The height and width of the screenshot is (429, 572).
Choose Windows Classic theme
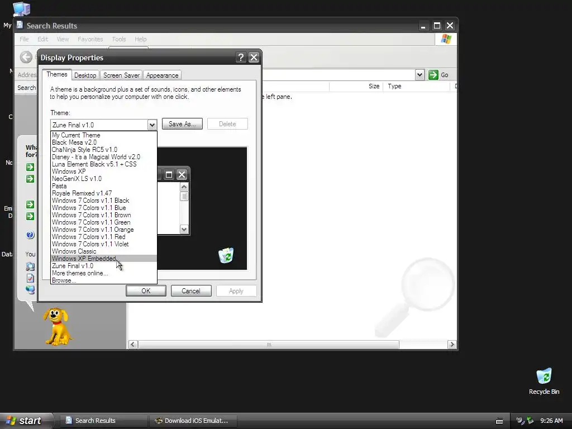point(103,251)
